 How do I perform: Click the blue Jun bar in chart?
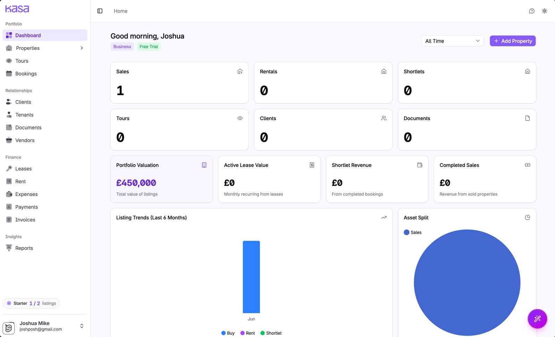(251, 277)
